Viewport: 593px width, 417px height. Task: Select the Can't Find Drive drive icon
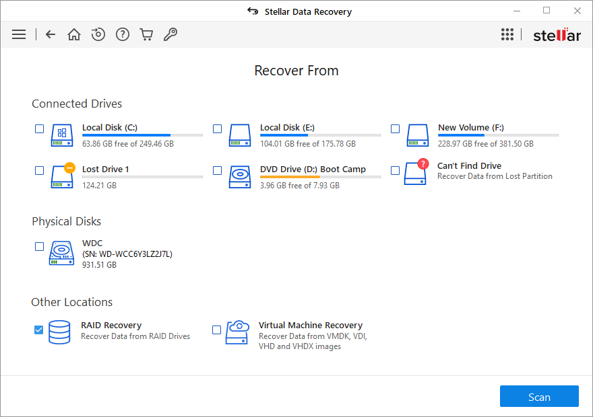[415, 173]
